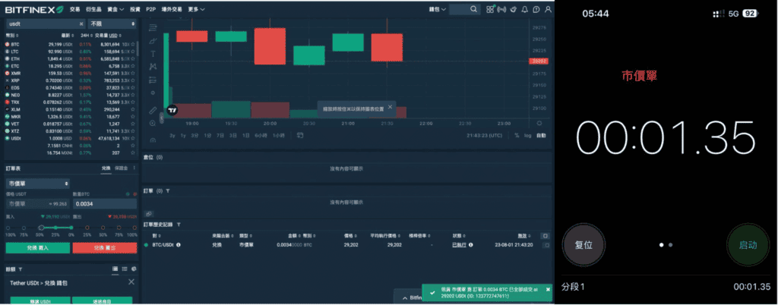Switch to the 保證金 order tab
Viewport: 778px width, 305px height.
coord(121,168)
